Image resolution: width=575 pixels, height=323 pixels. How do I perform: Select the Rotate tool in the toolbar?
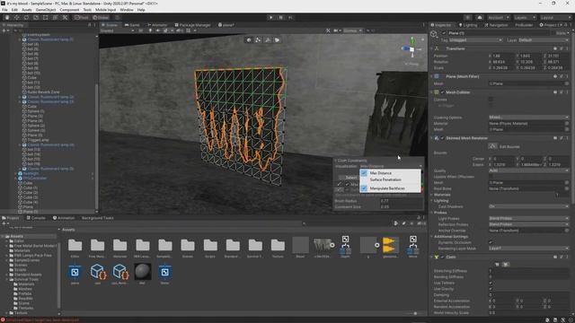pos(26,17)
